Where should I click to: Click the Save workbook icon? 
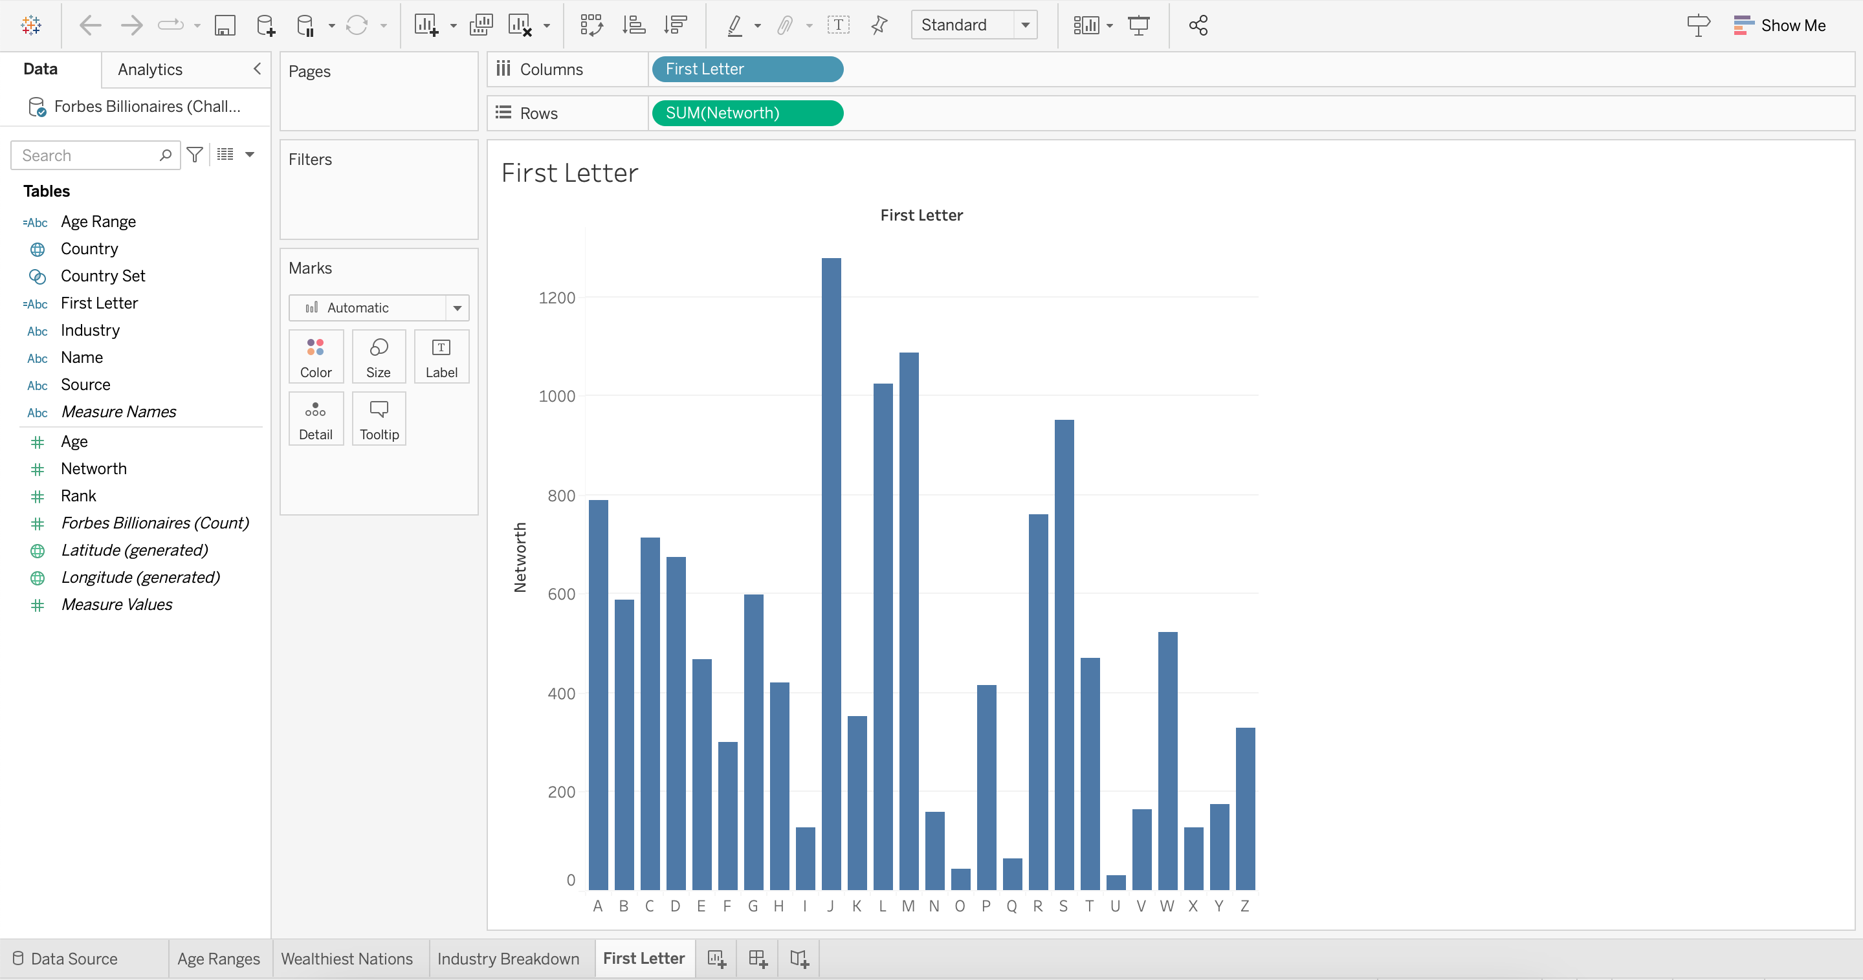tap(225, 26)
